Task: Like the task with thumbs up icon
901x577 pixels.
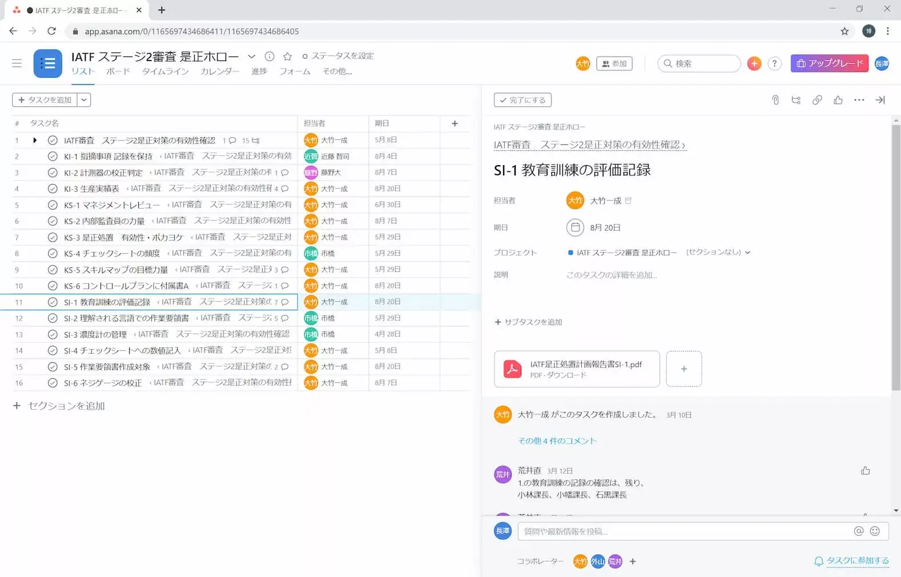Action: [x=838, y=100]
